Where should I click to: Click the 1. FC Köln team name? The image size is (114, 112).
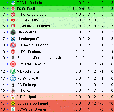pyautogui.click(x=25, y=91)
